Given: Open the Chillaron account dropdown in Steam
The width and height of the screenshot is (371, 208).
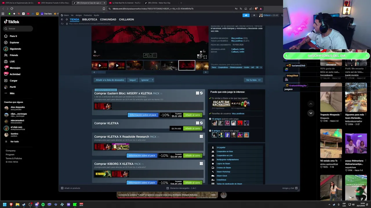Looking at the screenshot, I should click(269, 15).
